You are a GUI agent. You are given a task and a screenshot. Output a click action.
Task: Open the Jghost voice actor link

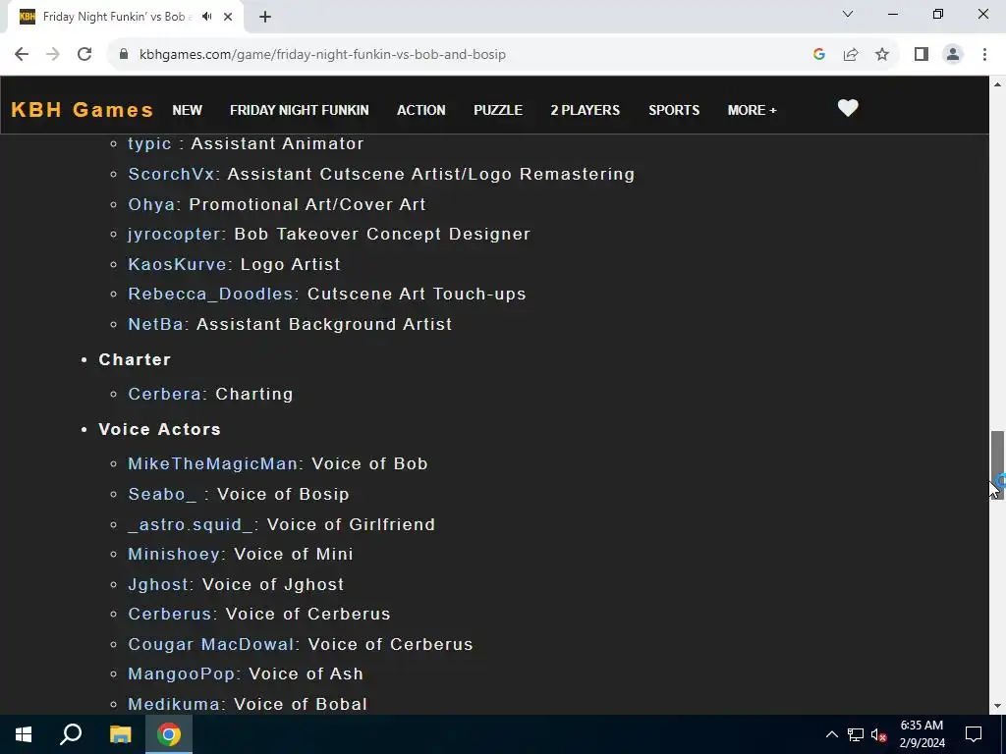pos(158,585)
